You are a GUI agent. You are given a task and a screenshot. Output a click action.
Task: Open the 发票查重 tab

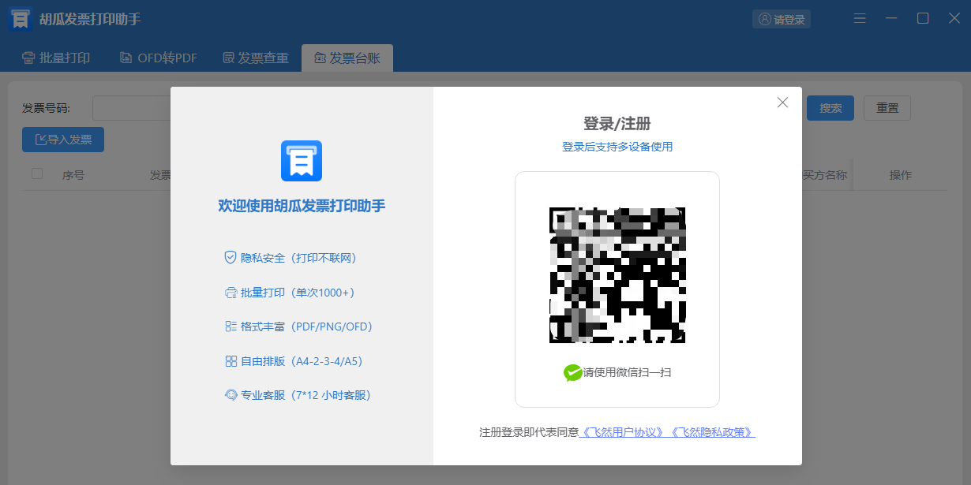click(x=256, y=58)
